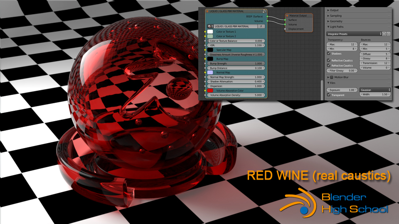
Task: Collapse the Material Output node triangle
Action: (287, 16)
